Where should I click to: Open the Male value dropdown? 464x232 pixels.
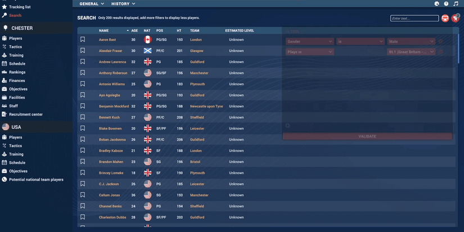411,42
